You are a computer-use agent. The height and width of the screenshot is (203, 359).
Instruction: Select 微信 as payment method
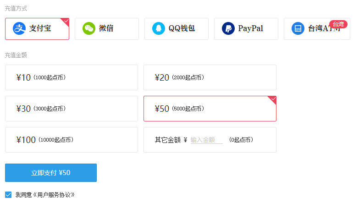pyautogui.click(x=106, y=29)
